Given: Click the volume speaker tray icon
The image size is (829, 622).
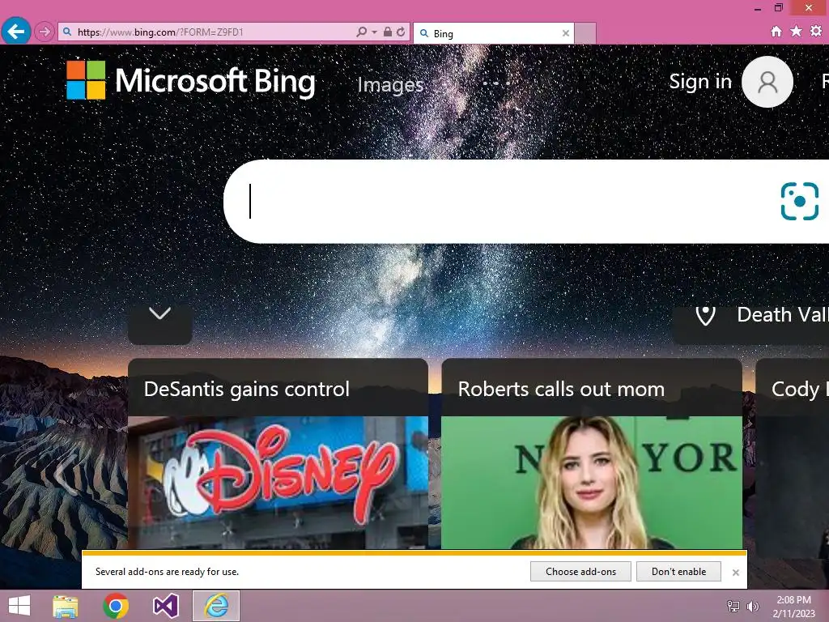Looking at the screenshot, I should (752, 606).
